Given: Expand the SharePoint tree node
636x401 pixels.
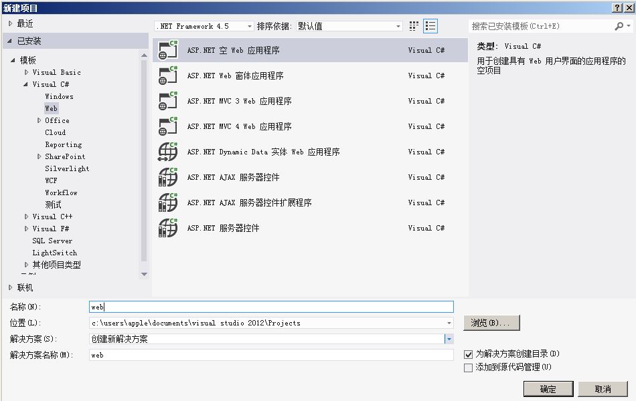Looking at the screenshot, I should 39,156.
